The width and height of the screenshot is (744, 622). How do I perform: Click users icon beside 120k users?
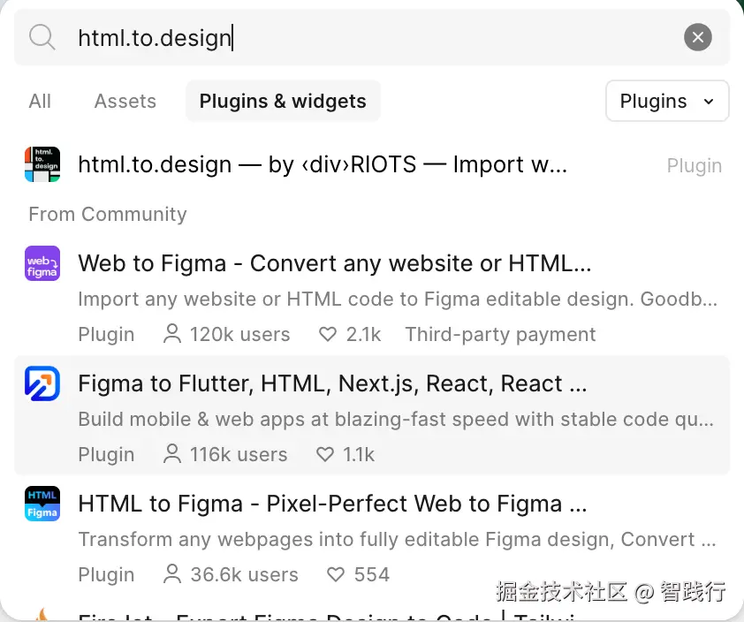[x=173, y=335]
